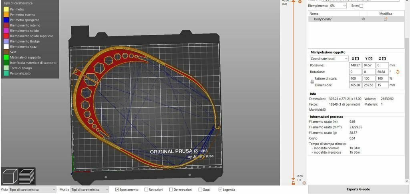Click the Posizione Y field 94.57
Viewport: 410px width, 194px height.
369,65
